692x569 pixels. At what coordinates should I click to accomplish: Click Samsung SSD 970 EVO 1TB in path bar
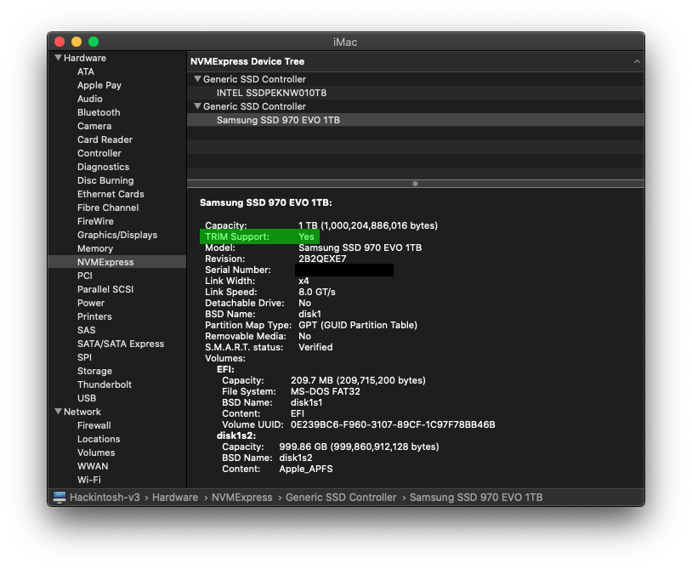tap(476, 498)
